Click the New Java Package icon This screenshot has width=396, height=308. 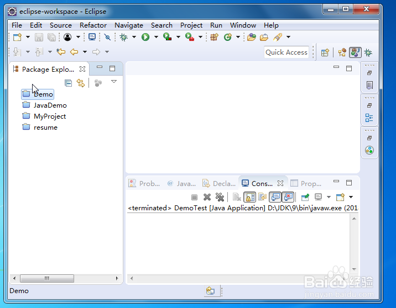[214, 38]
